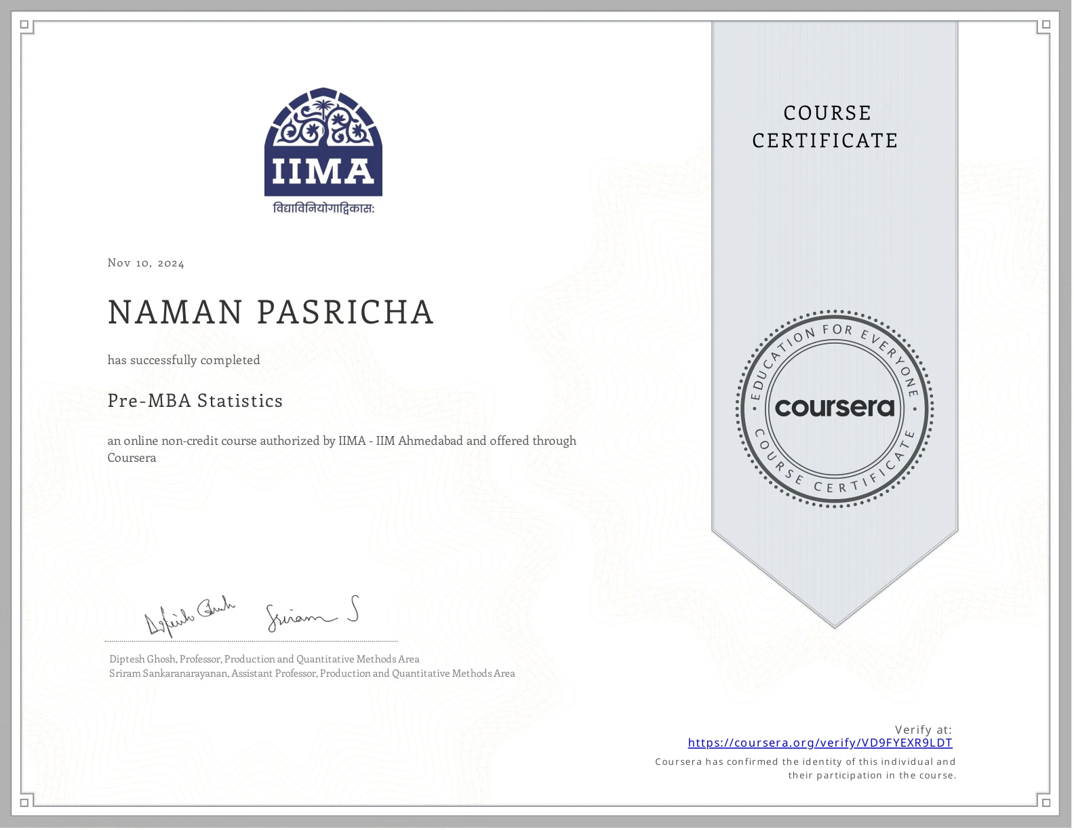Select the Sriram Sankaranarayanan, Assistant Professor line
This screenshot has width=1074, height=830.
312,674
